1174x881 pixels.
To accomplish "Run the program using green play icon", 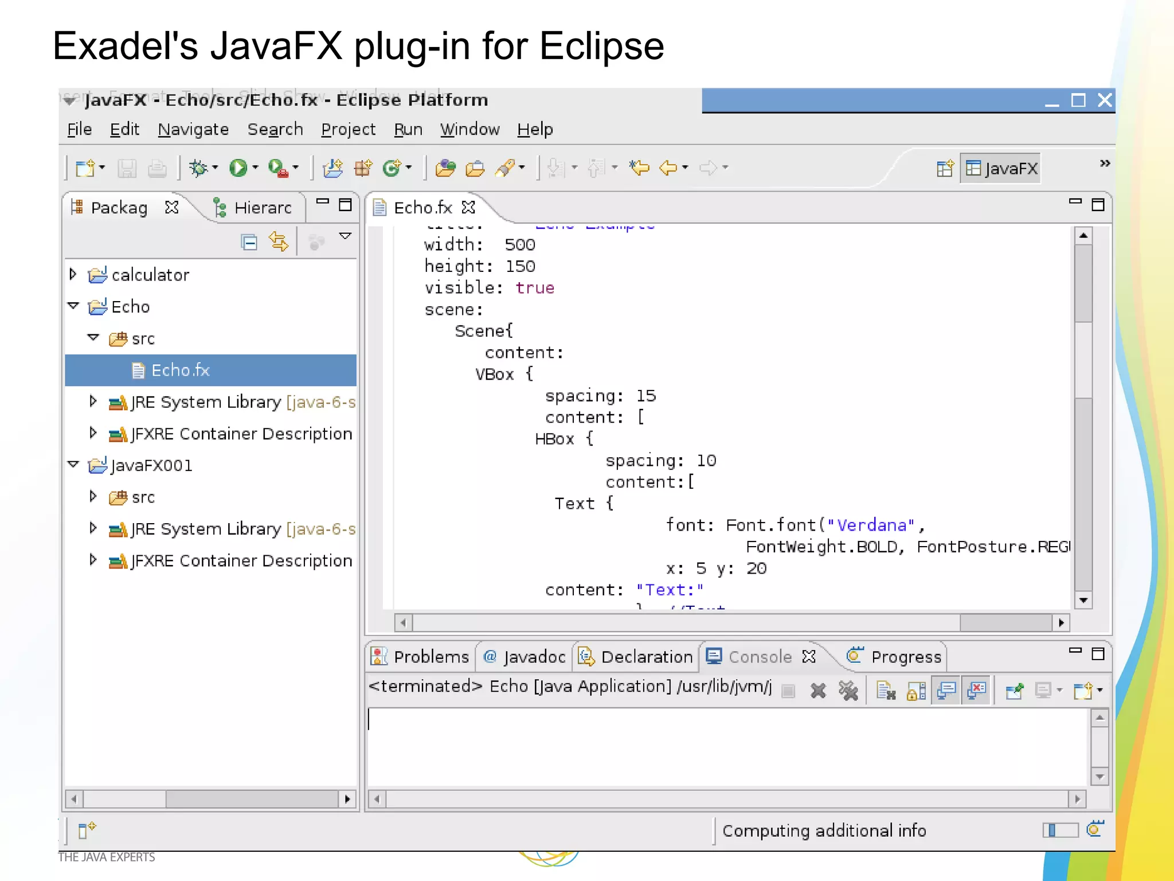I will (238, 168).
